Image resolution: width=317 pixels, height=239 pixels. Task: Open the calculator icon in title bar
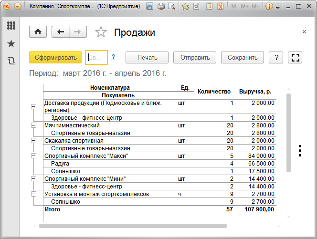coord(209,7)
